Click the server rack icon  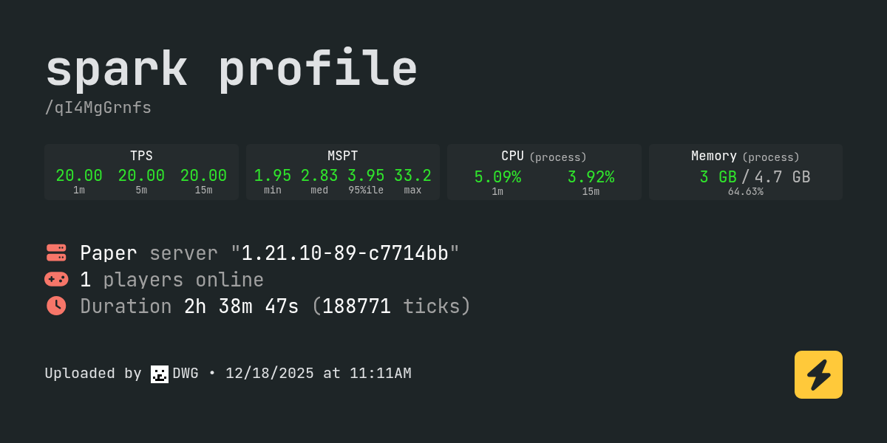click(x=56, y=253)
